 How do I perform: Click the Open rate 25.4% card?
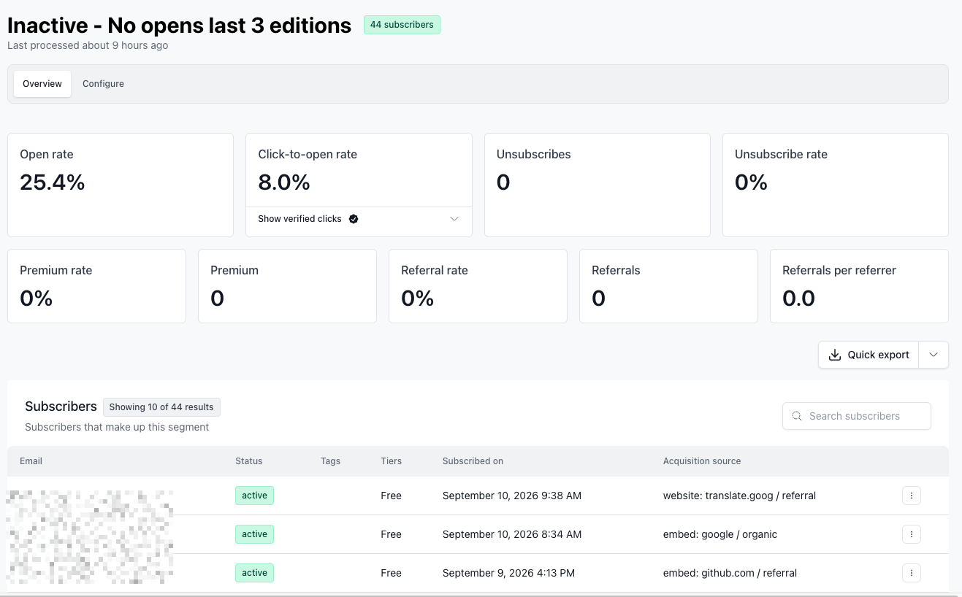coord(121,185)
